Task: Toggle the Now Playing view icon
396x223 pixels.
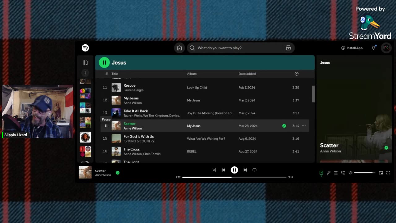Action: (x=321, y=173)
